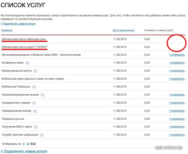188x154 pixels.
Task: Click date 11.09.2015 in Передача данных row
Action: click(120, 119)
